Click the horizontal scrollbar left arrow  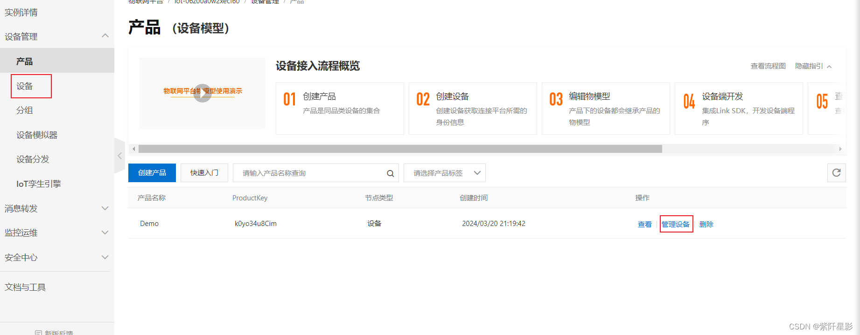pyautogui.click(x=134, y=149)
